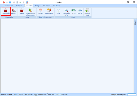Open the Caixa register button
Viewport: 137px width, 96px height.
click(x=22, y=11)
